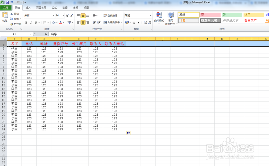The image size is (269, 166).
Task: Click the Undo arrow in quick access toolbar
Action: (12, 2)
